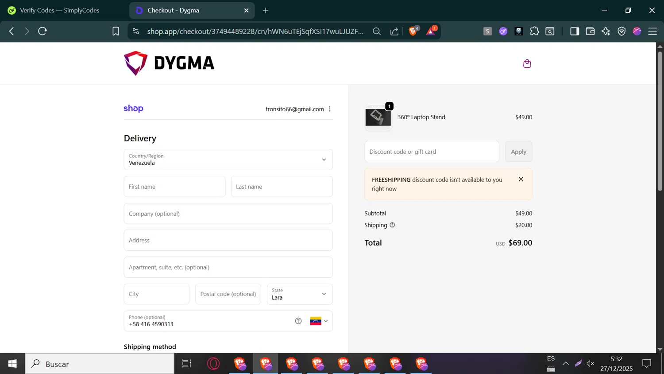Open Brave Wallet icon
This screenshot has width=664, height=374.
click(590, 31)
